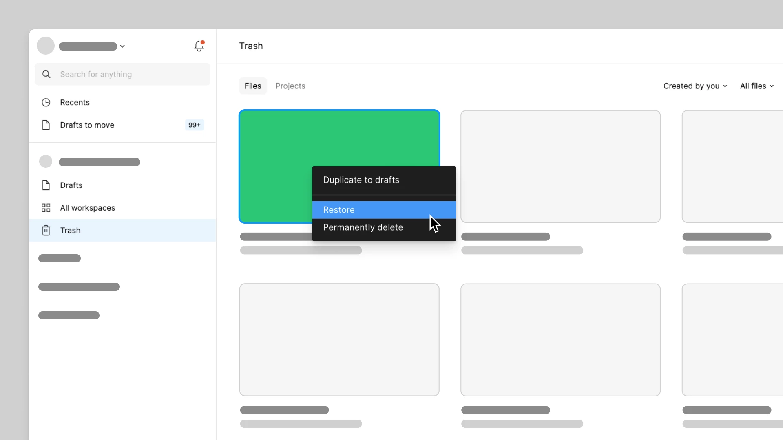The image size is (783, 440).
Task: Switch to the Projects tab
Action: coord(290,86)
